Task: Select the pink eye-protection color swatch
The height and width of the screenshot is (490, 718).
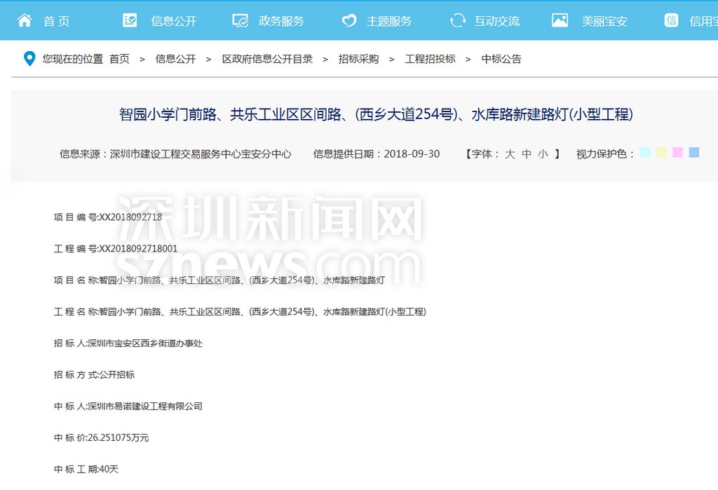Action: pyautogui.click(x=677, y=152)
